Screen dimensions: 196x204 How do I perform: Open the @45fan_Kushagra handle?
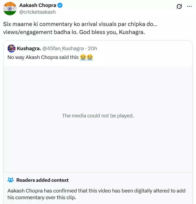[x=63, y=49]
